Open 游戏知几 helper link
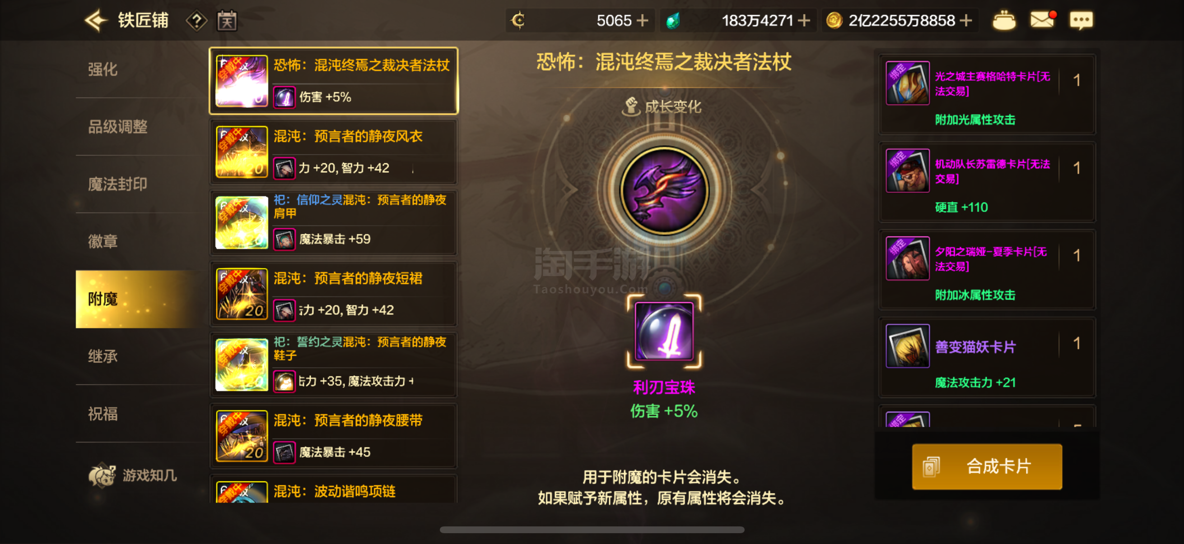The image size is (1184, 544). (133, 475)
